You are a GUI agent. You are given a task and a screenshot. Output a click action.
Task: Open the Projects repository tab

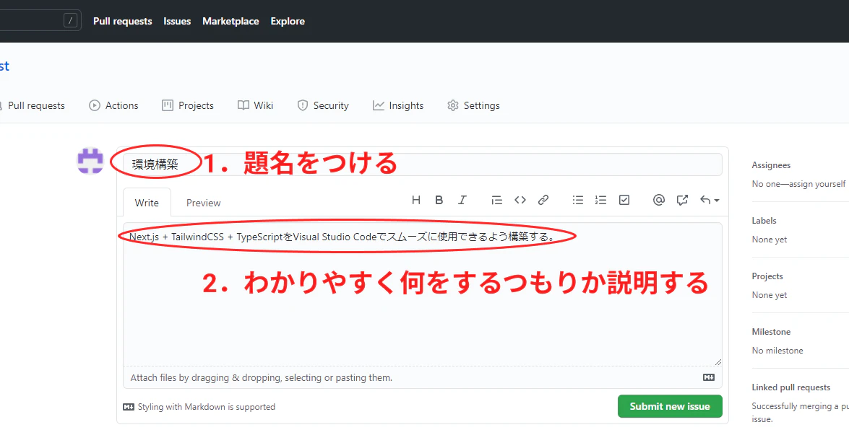[x=188, y=105]
